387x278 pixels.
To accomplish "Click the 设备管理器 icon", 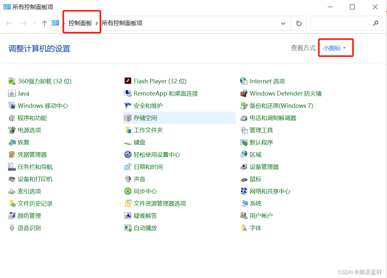I will 244,167.
